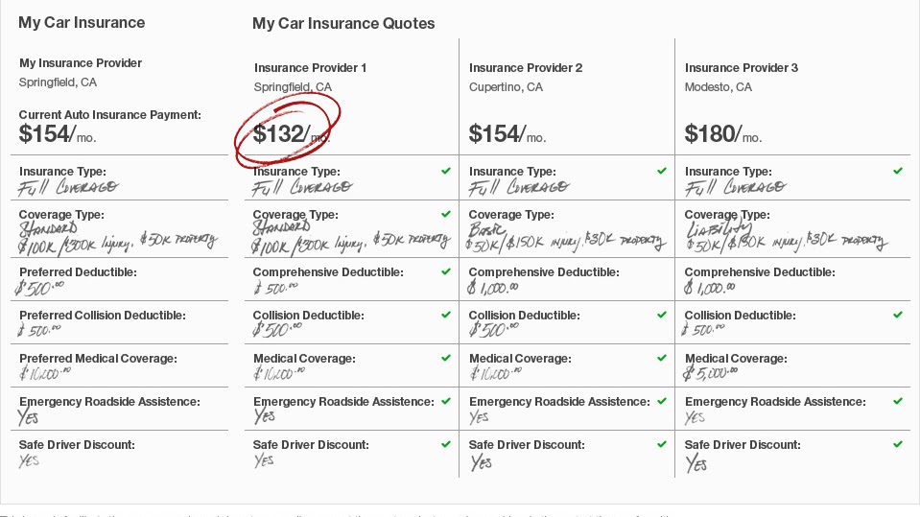Click the circled $132/mo. price

point(291,133)
